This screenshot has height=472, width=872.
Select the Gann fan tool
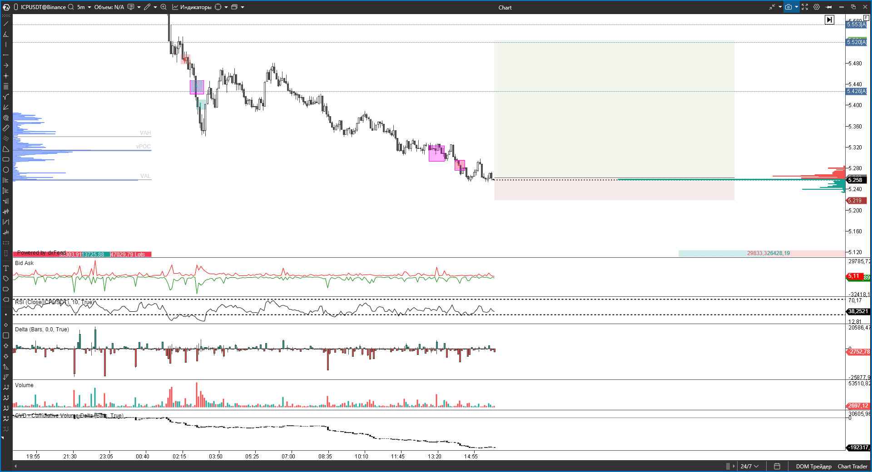(x=6, y=107)
